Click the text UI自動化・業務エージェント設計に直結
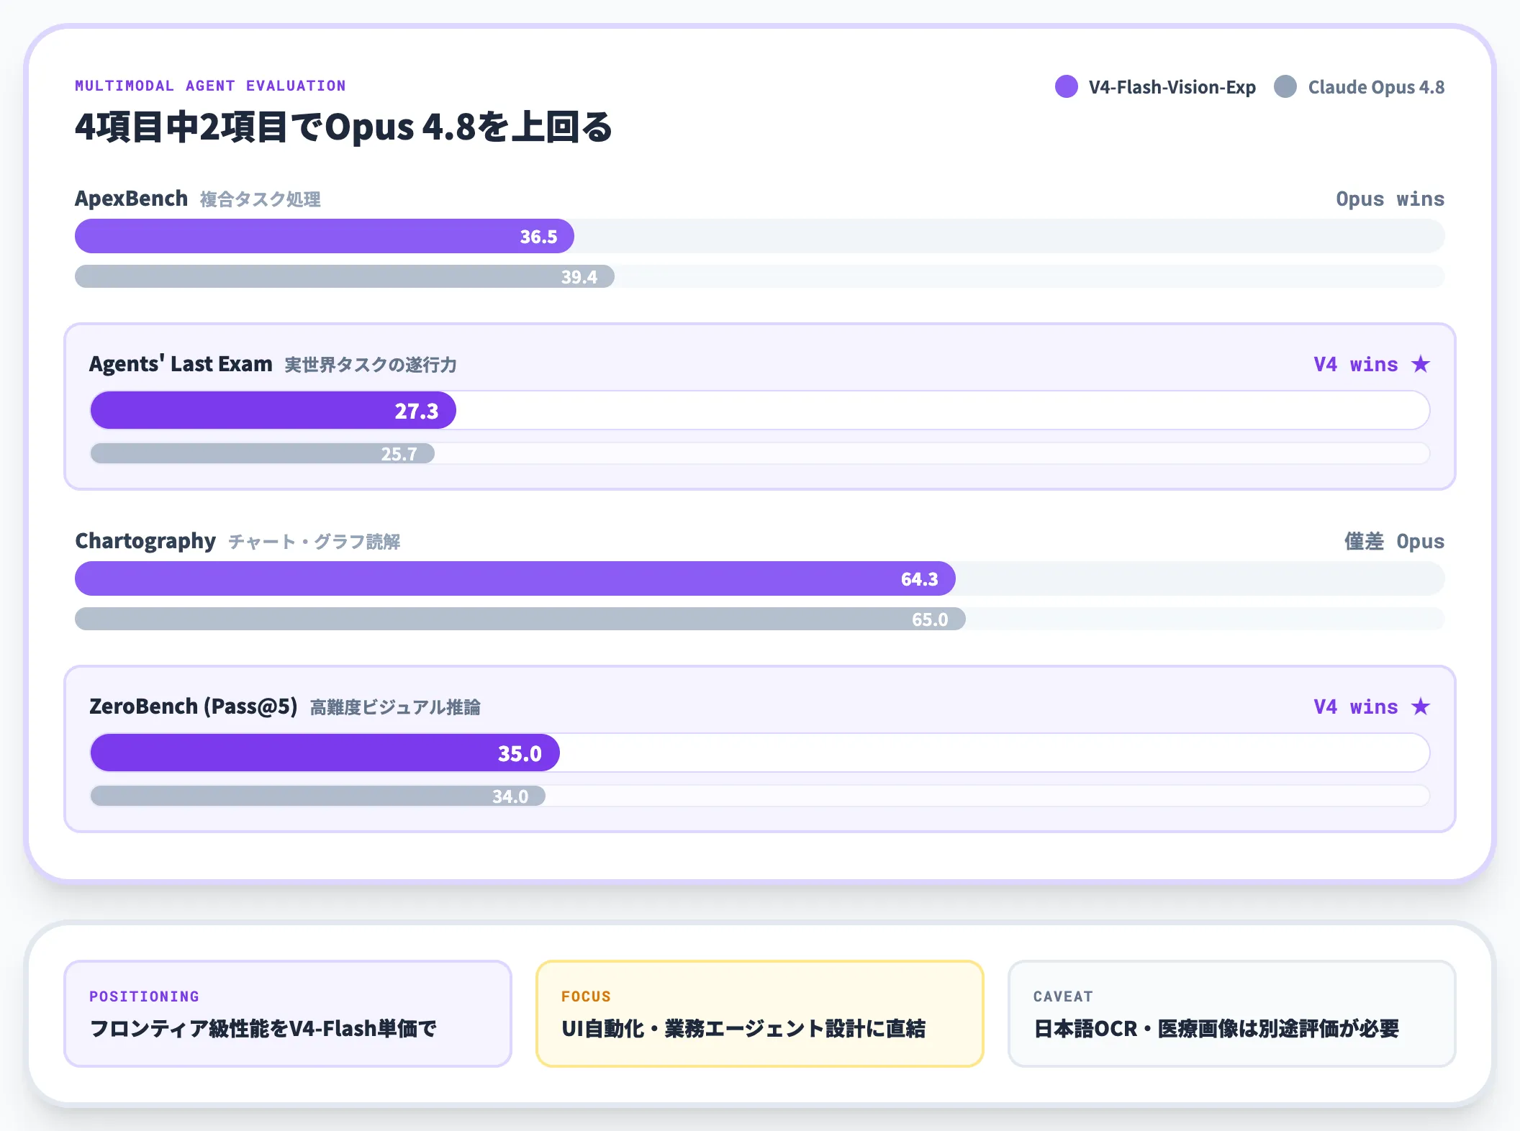Viewport: 1520px width, 1131px height. point(743,1029)
